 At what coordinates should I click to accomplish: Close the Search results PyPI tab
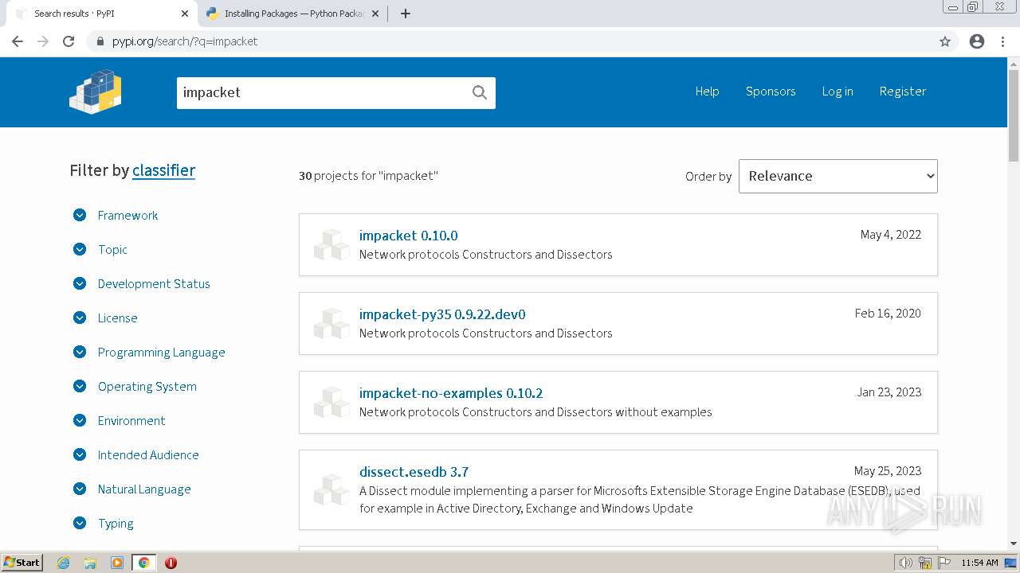point(185,14)
